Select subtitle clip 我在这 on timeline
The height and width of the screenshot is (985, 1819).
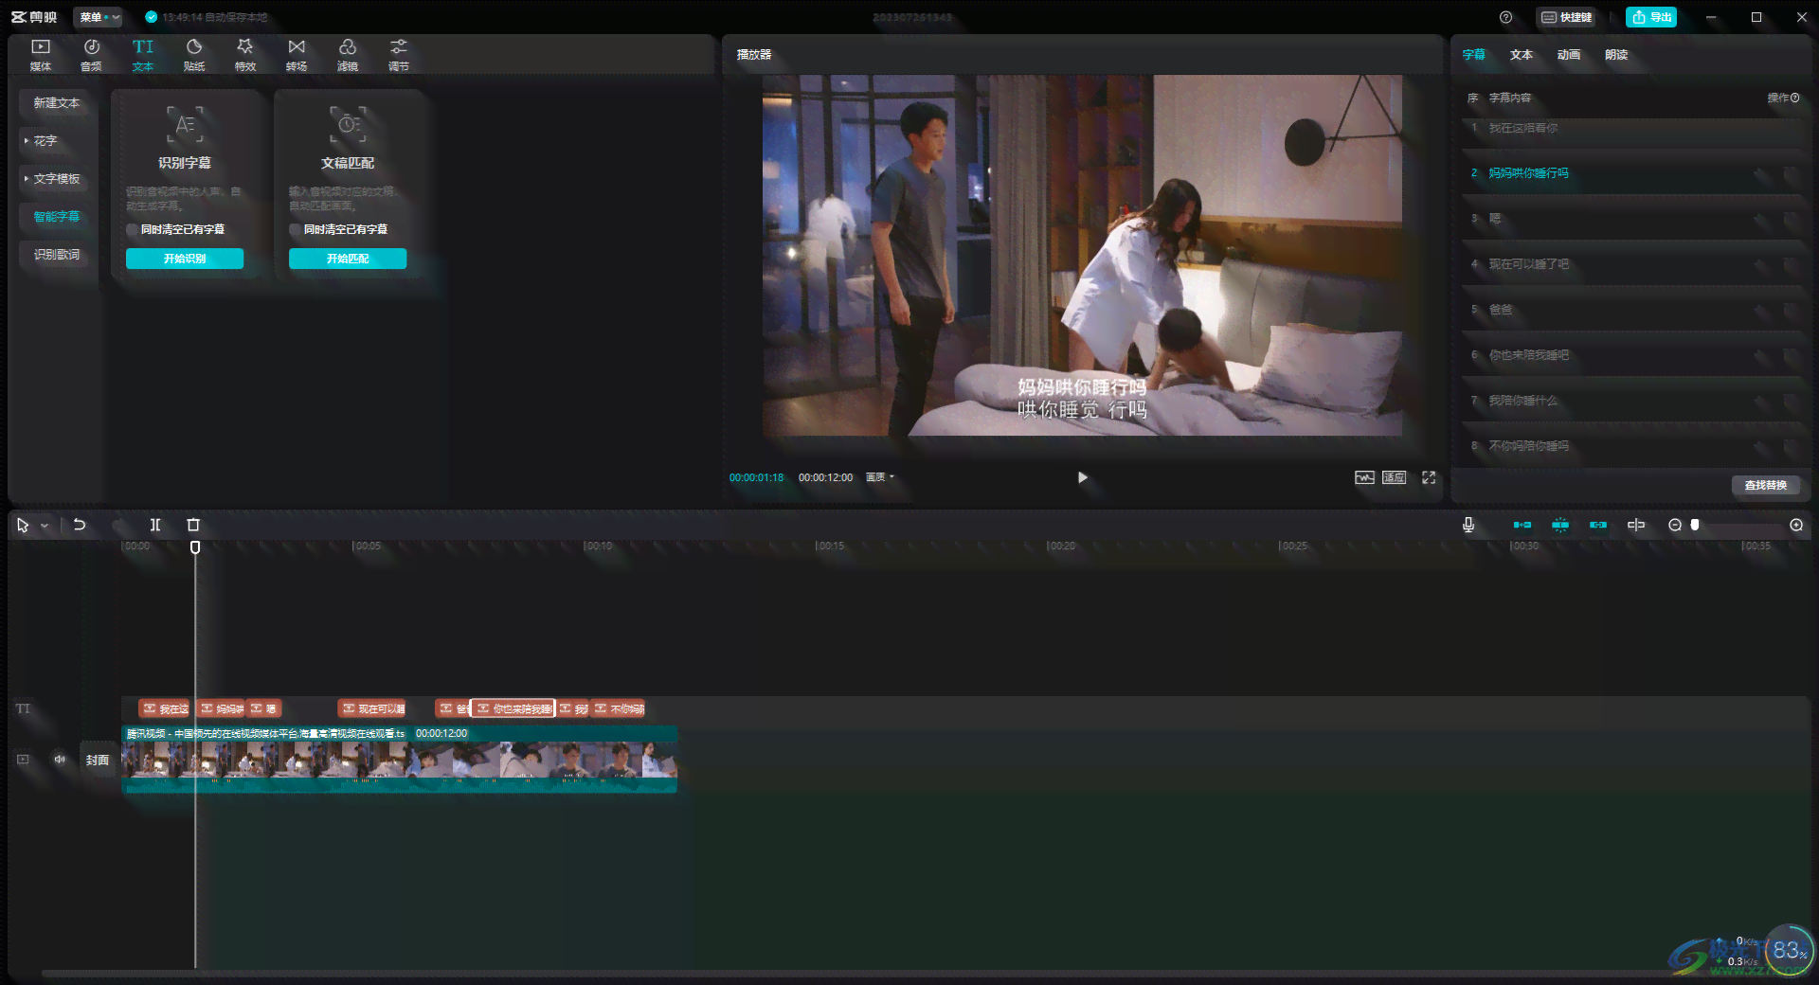coord(165,708)
